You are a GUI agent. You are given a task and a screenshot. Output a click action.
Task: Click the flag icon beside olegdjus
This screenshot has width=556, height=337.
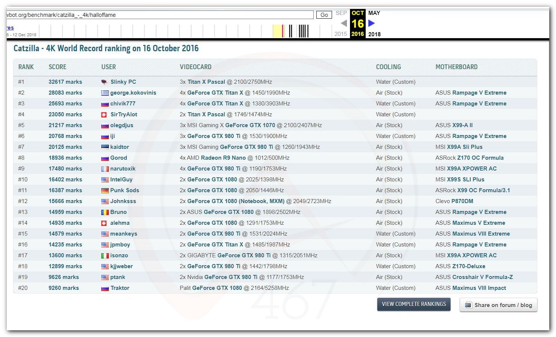click(x=105, y=125)
